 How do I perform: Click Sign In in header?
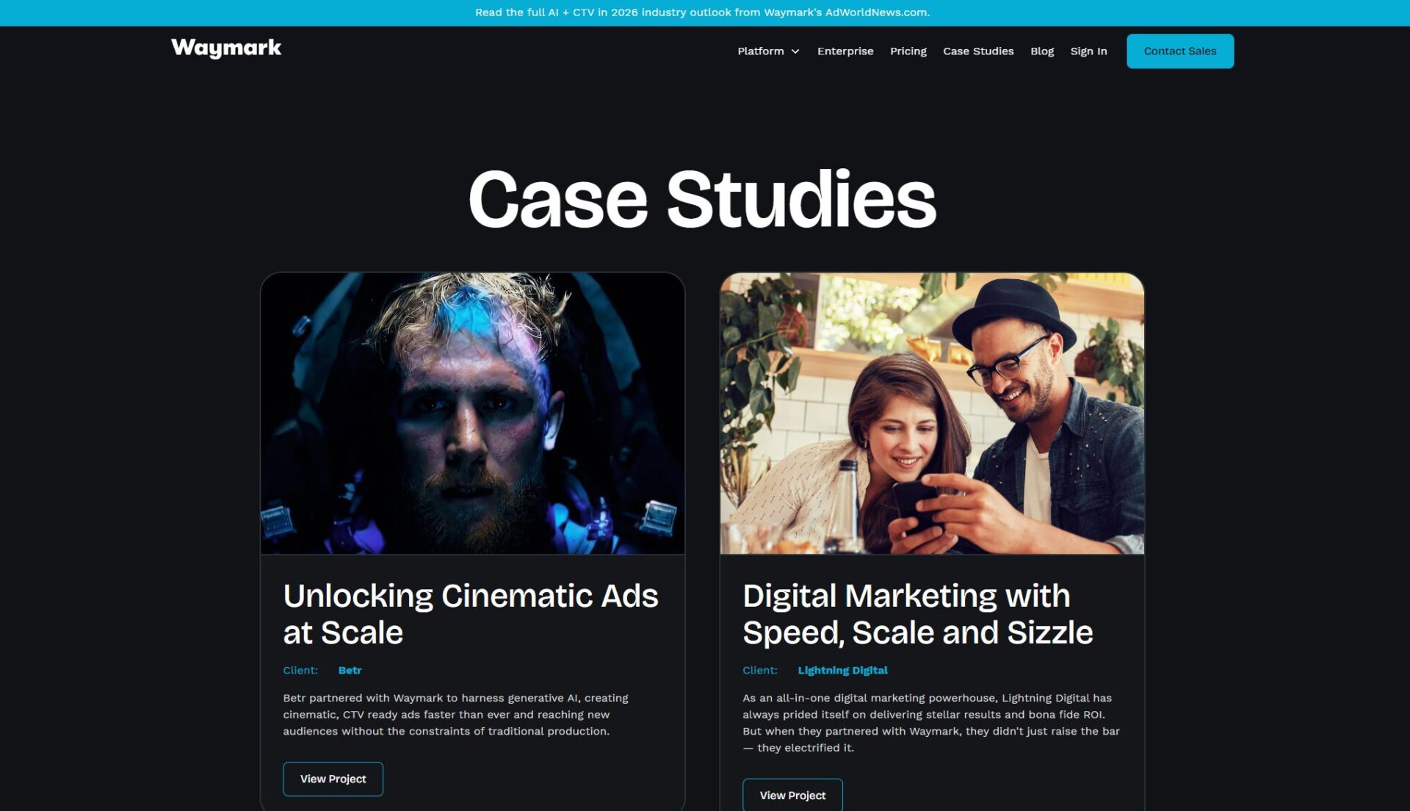click(1088, 51)
